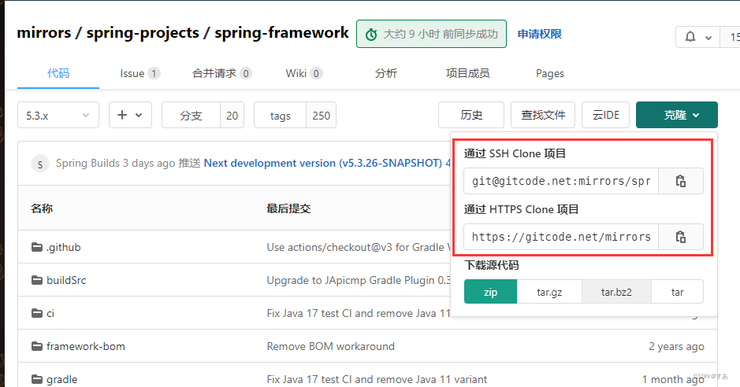This screenshot has width=740, height=387.
Task: Click gradle row's Fix Java 17 commit message
Action: click(x=377, y=379)
